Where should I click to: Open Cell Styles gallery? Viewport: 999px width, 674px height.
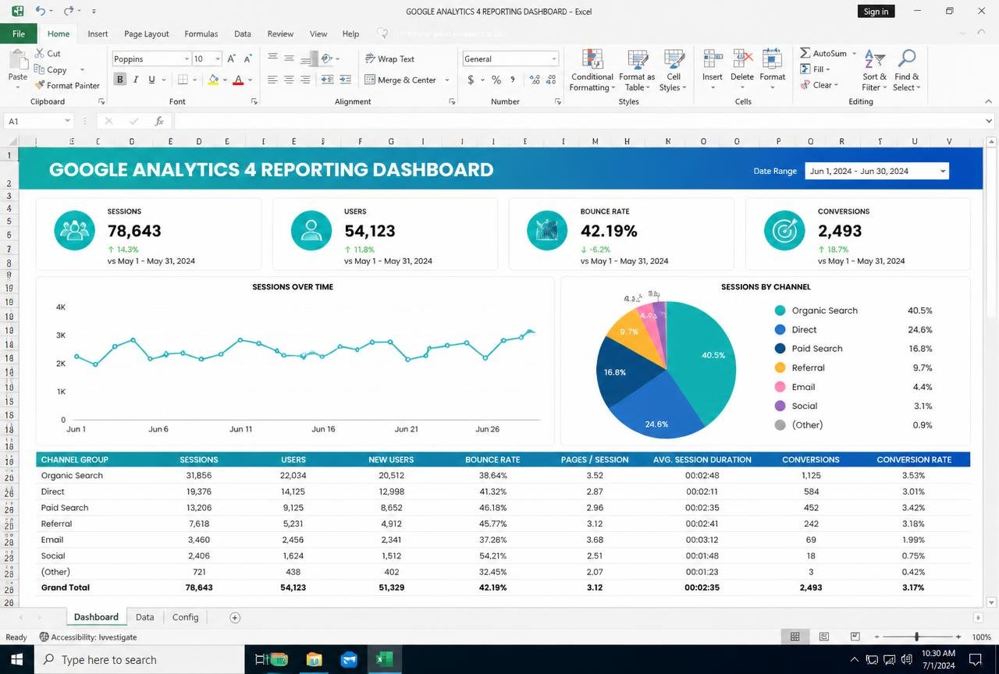tap(673, 70)
